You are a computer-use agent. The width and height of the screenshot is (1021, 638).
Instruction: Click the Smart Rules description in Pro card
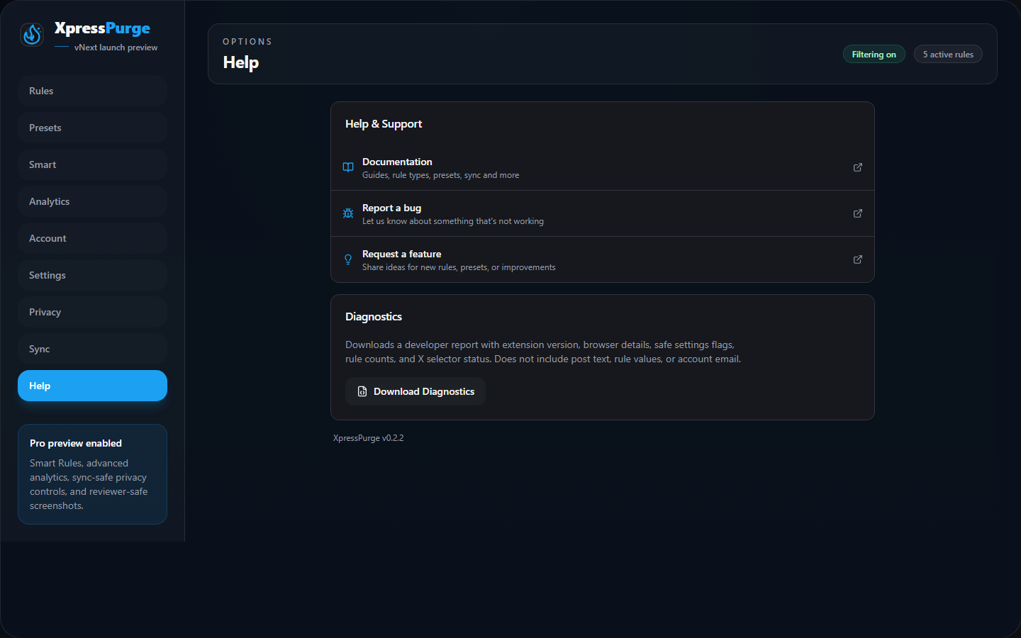(89, 484)
